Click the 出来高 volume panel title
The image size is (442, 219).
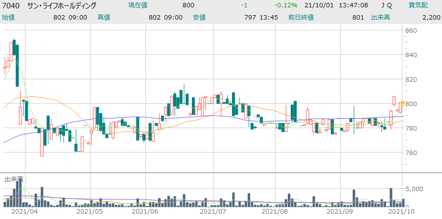(14, 179)
